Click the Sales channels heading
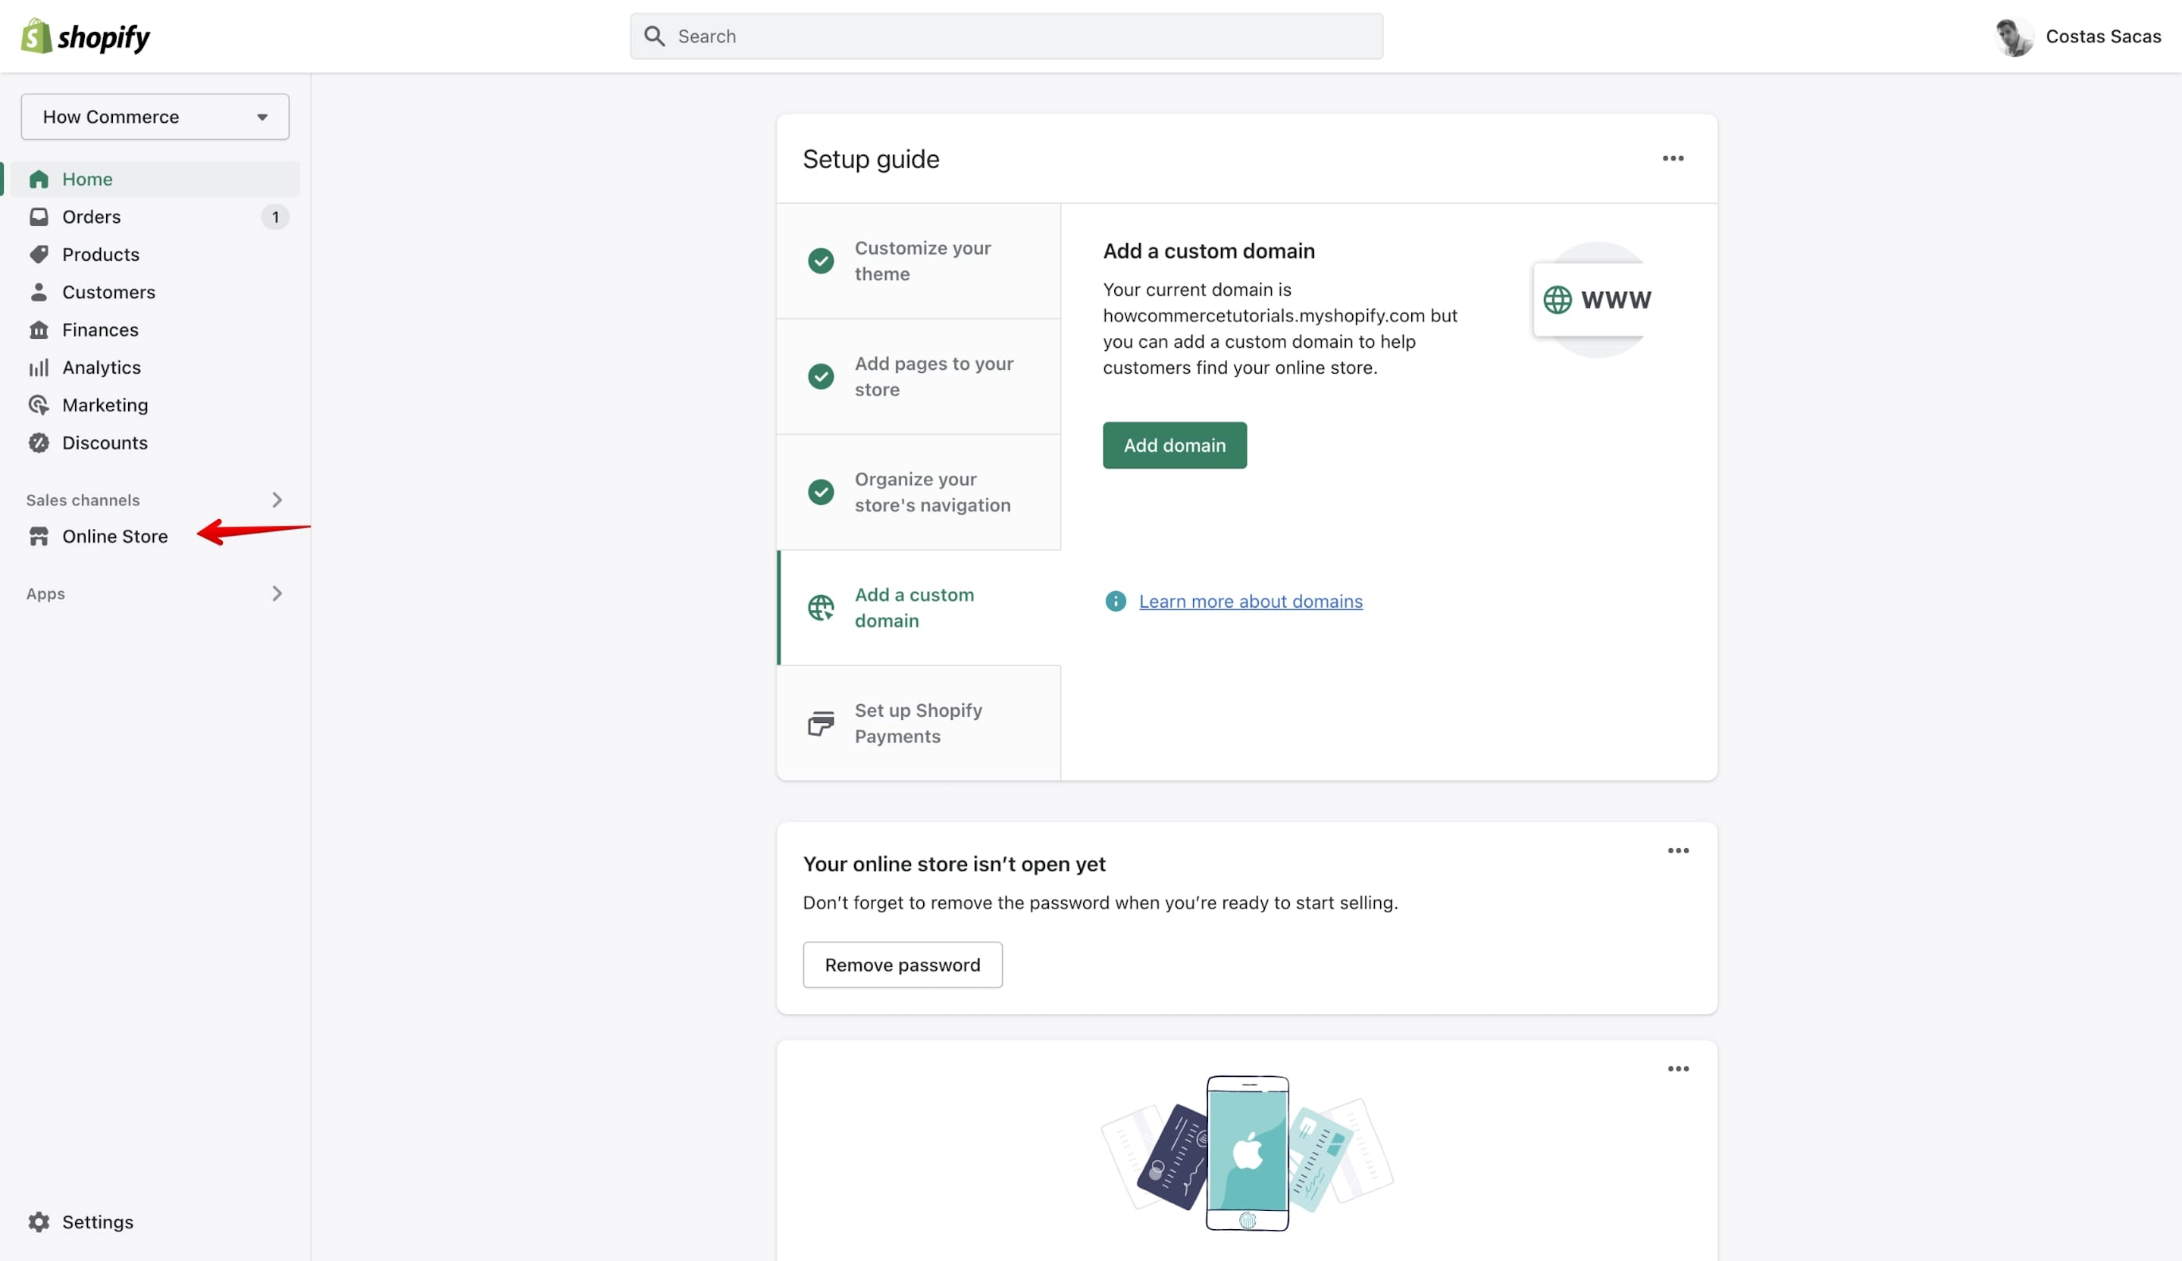The height and width of the screenshot is (1261, 2182). (83, 499)
